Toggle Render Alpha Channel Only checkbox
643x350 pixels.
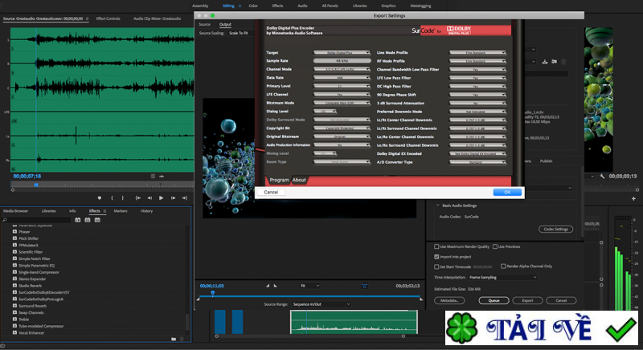point(503,266)
